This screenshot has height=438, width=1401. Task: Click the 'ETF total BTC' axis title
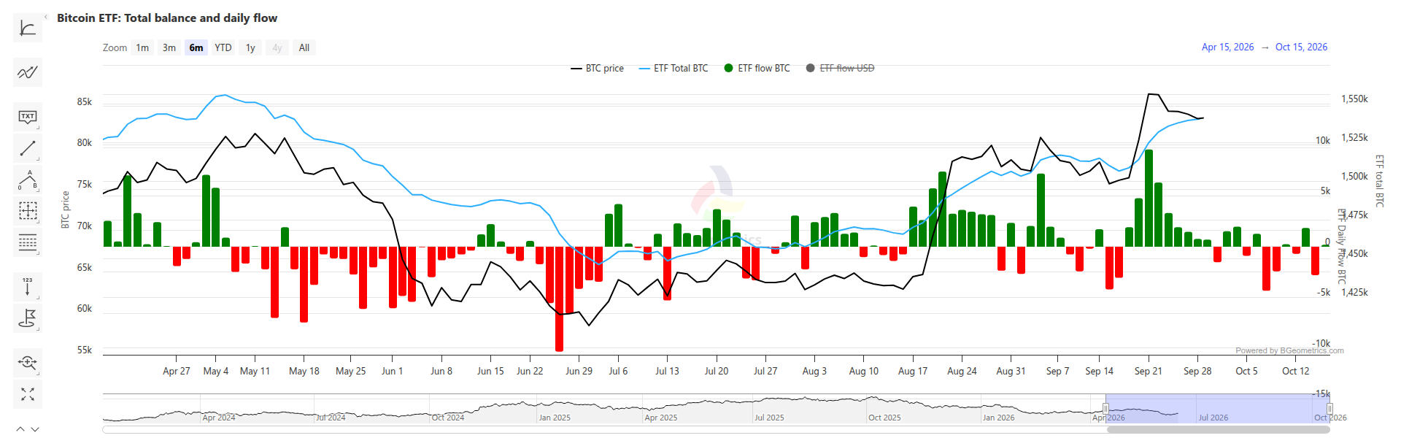point(1379,180)
